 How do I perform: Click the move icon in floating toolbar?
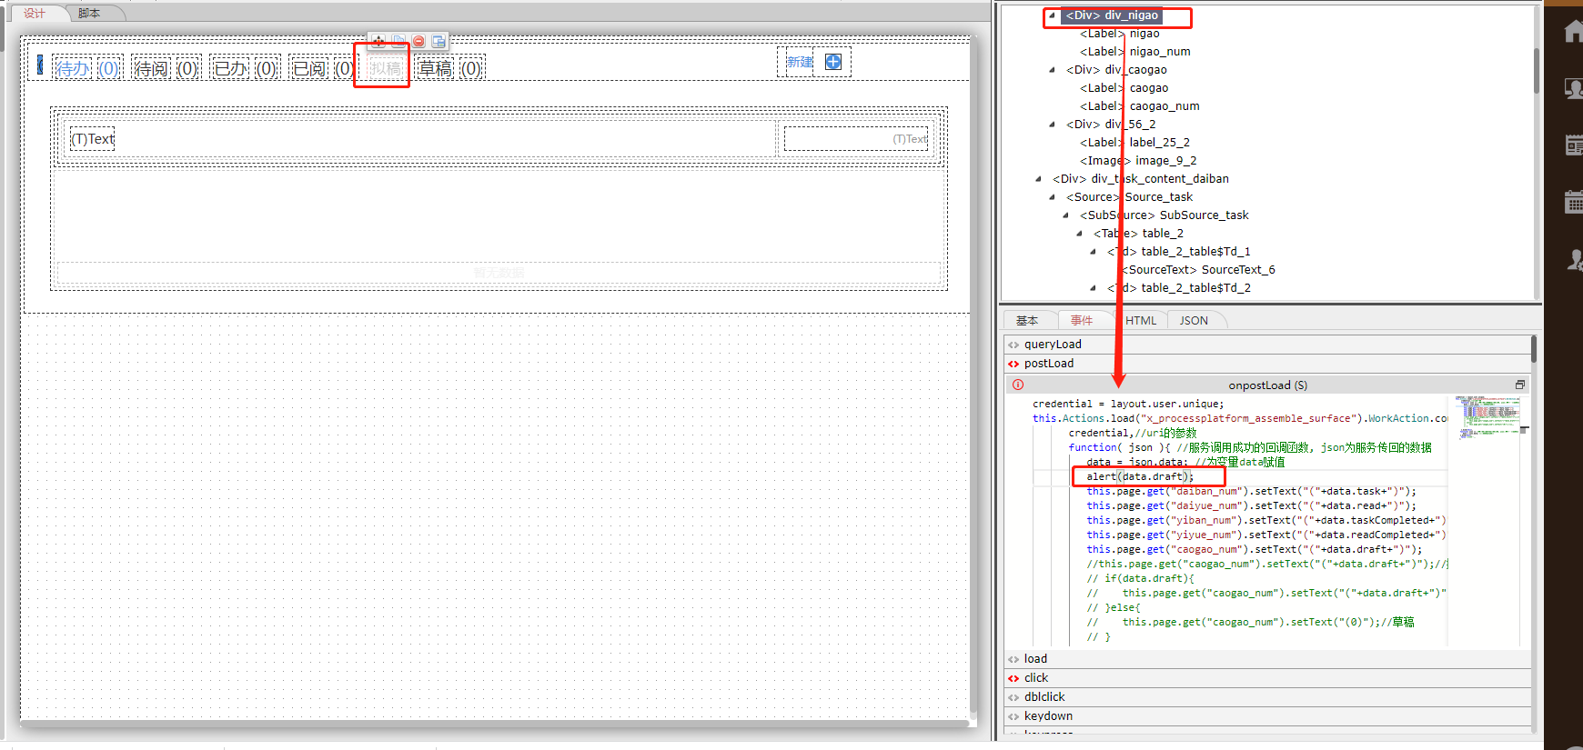tap(378, 41)
